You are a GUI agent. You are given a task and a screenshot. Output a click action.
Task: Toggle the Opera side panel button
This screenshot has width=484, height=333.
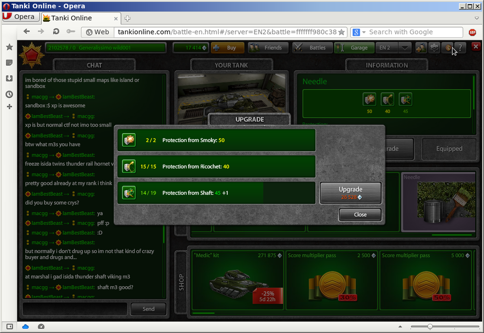point(9,326)
